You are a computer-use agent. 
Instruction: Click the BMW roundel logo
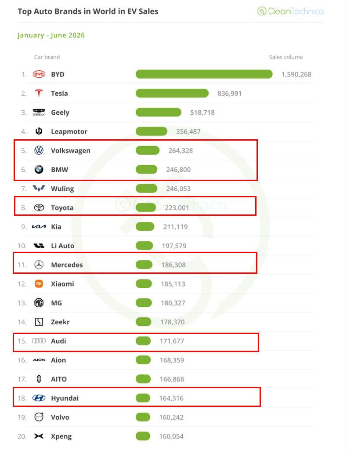coord(39,169)
